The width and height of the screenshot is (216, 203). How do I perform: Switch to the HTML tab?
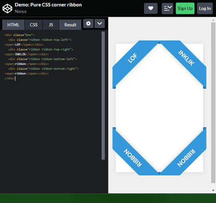pyautogui.click(x=13, y=25)
